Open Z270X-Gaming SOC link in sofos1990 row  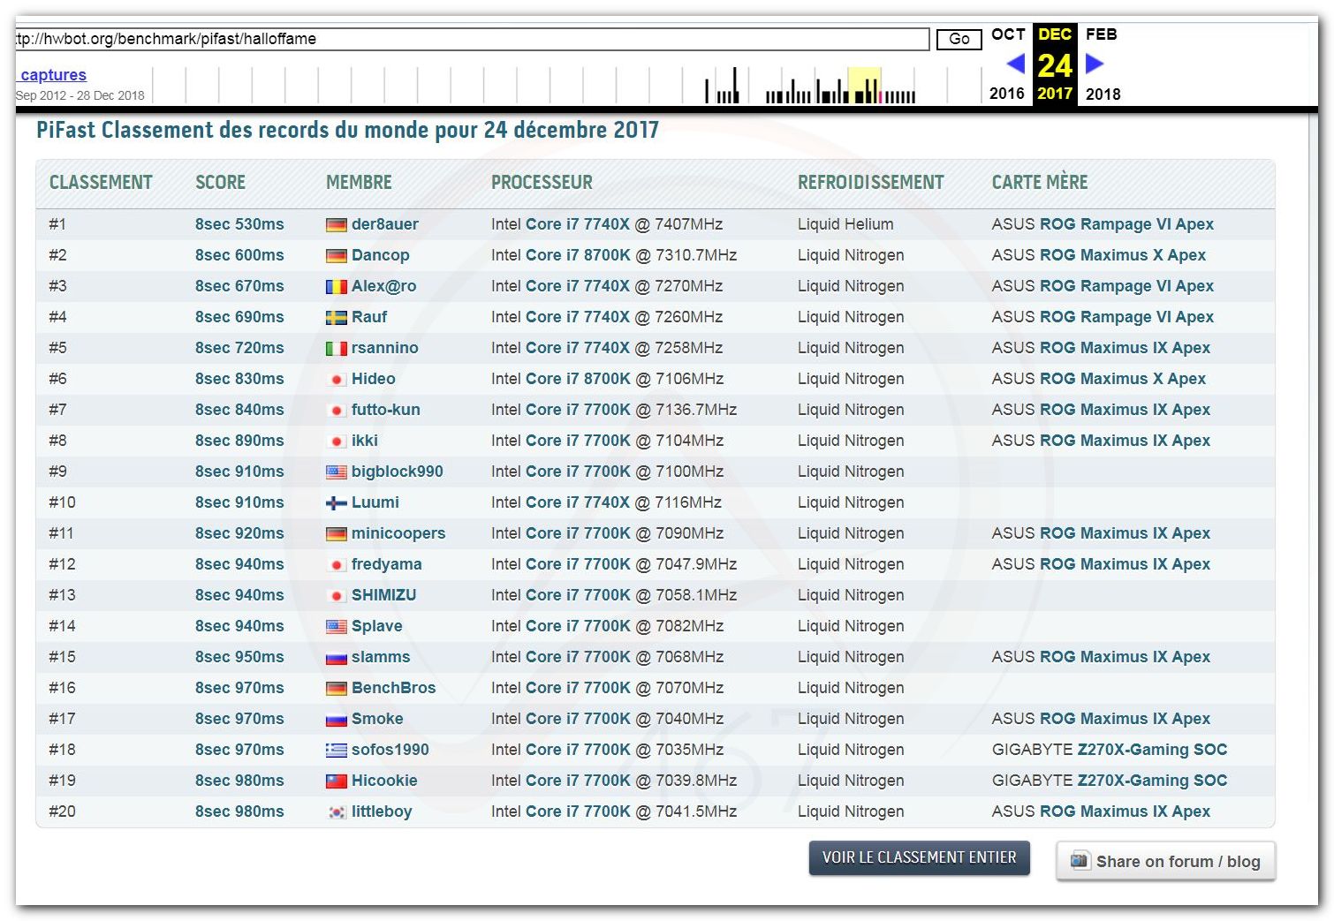tap(1153, 750)
